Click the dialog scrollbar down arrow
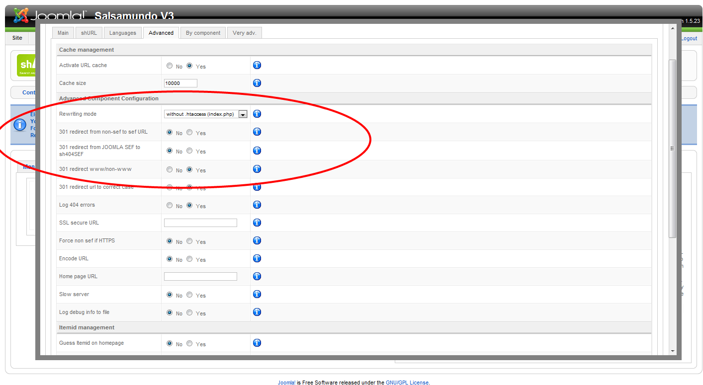This screenshot has width=703, height=385. coord(673,351)
